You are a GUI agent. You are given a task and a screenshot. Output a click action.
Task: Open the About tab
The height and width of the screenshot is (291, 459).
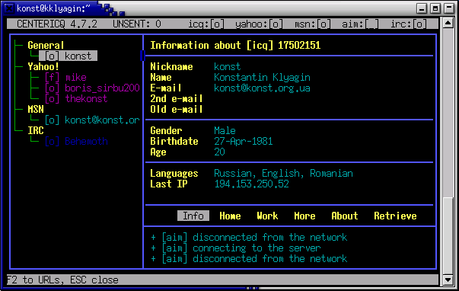tap(345, 216)
